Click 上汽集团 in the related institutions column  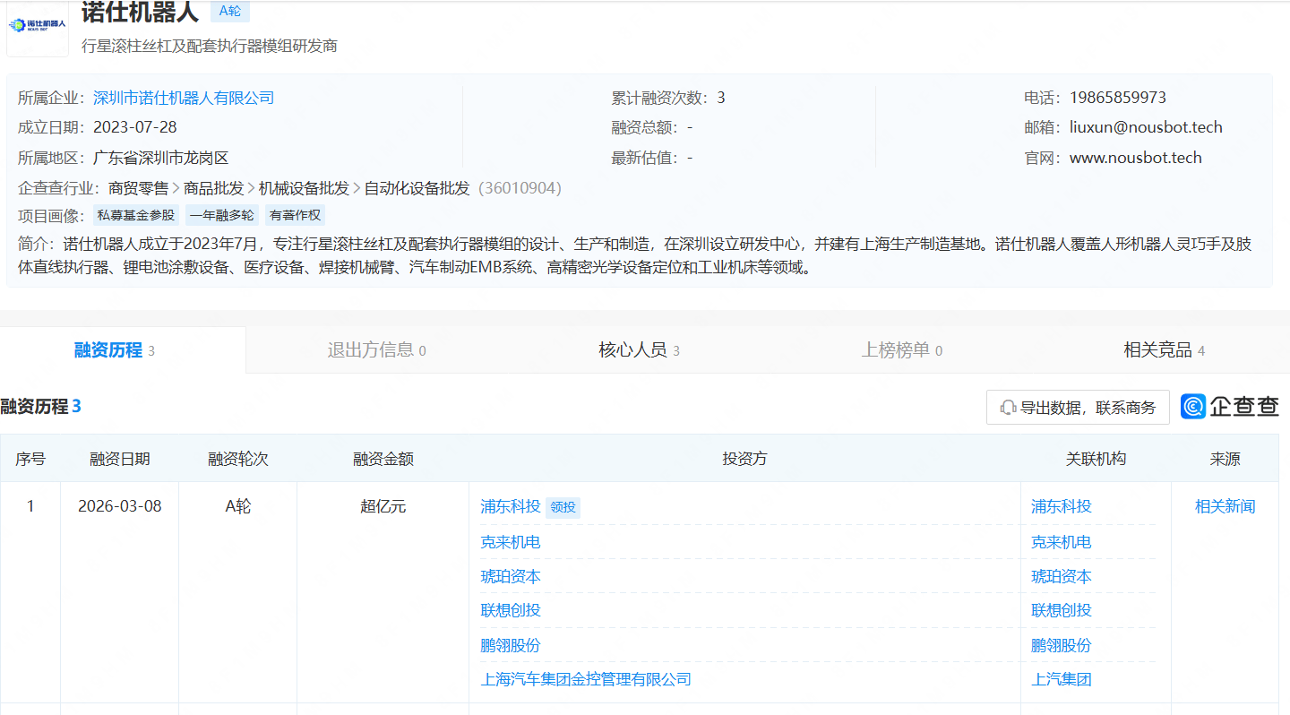click(1062, 679)
